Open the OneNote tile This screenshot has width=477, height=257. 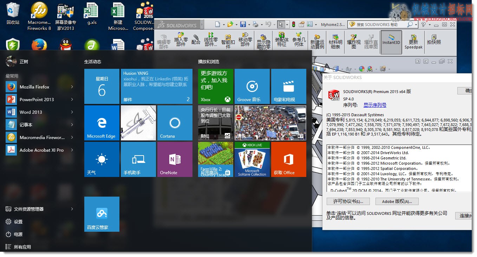click(x=175, y=159)
